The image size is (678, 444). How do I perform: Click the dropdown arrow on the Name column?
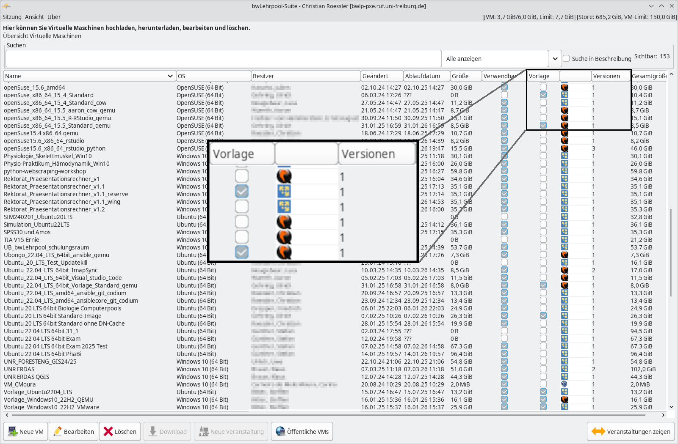click(170, 76)
